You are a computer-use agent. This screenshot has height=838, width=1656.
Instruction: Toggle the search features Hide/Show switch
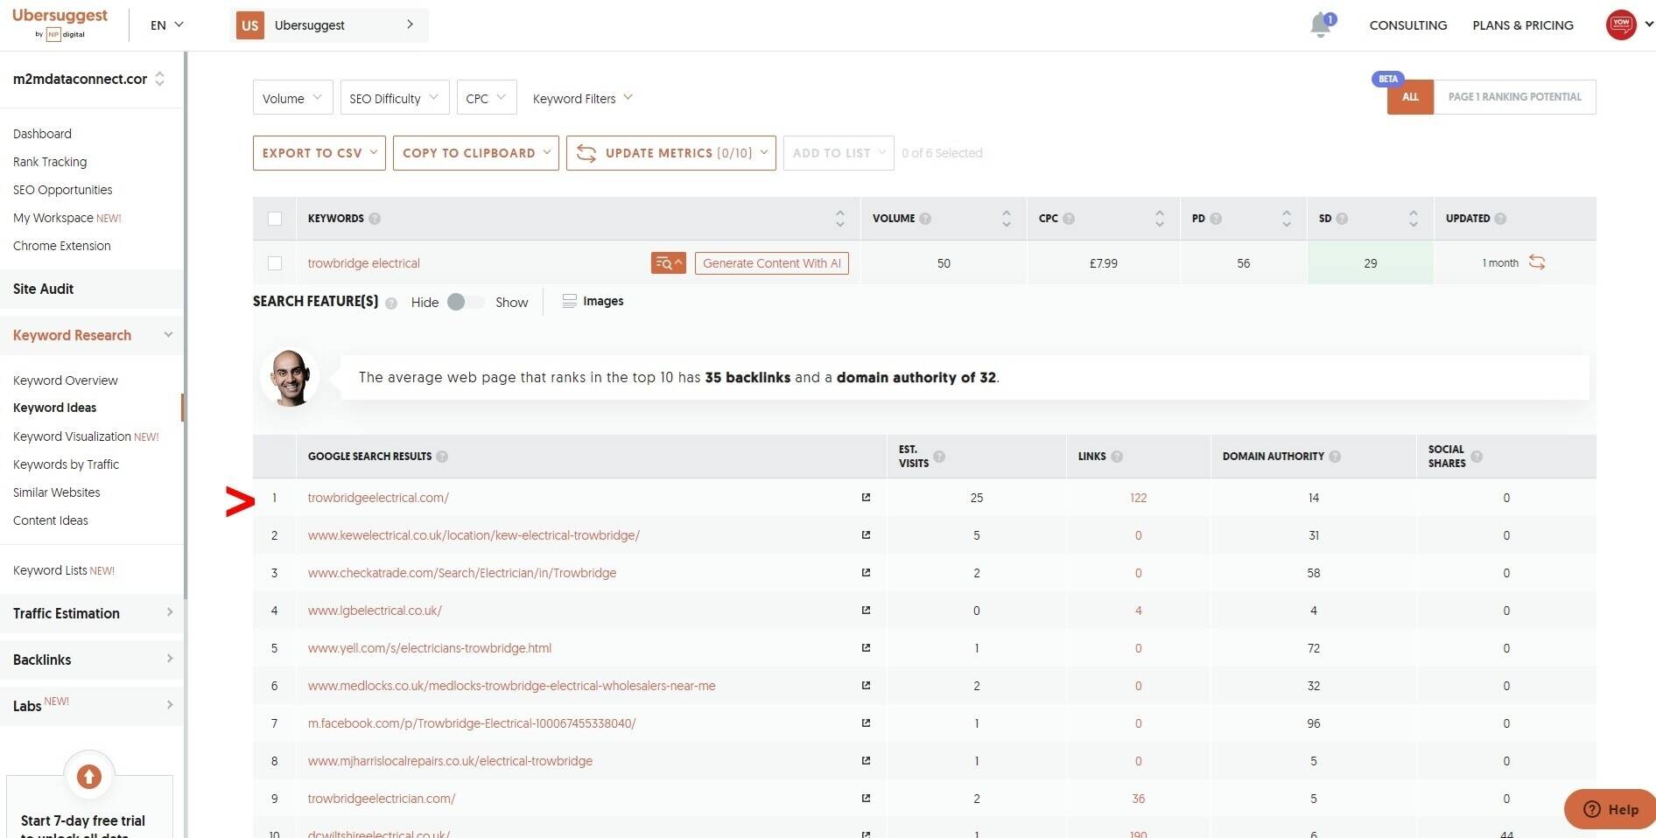coord(464,302)
